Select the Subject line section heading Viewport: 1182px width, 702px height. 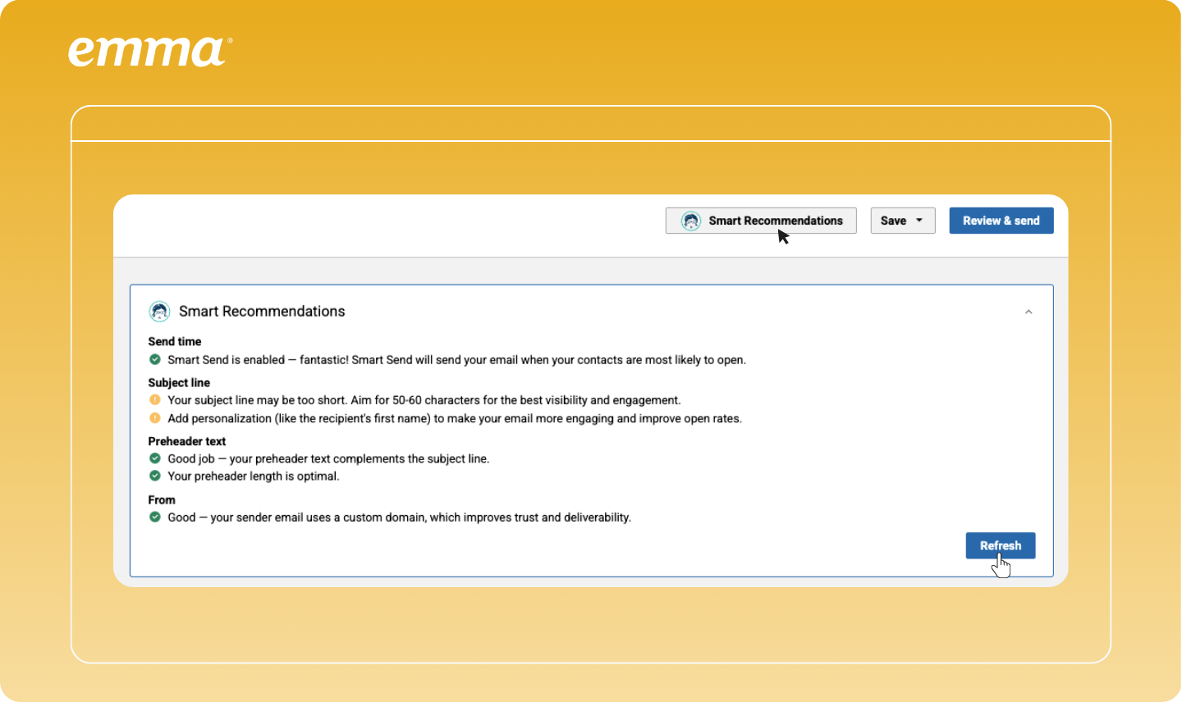(179, 382)
